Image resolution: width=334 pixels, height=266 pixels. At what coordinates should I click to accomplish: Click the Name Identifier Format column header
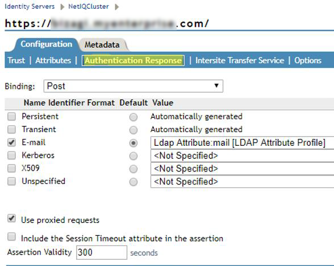click(x=69, y=103)
